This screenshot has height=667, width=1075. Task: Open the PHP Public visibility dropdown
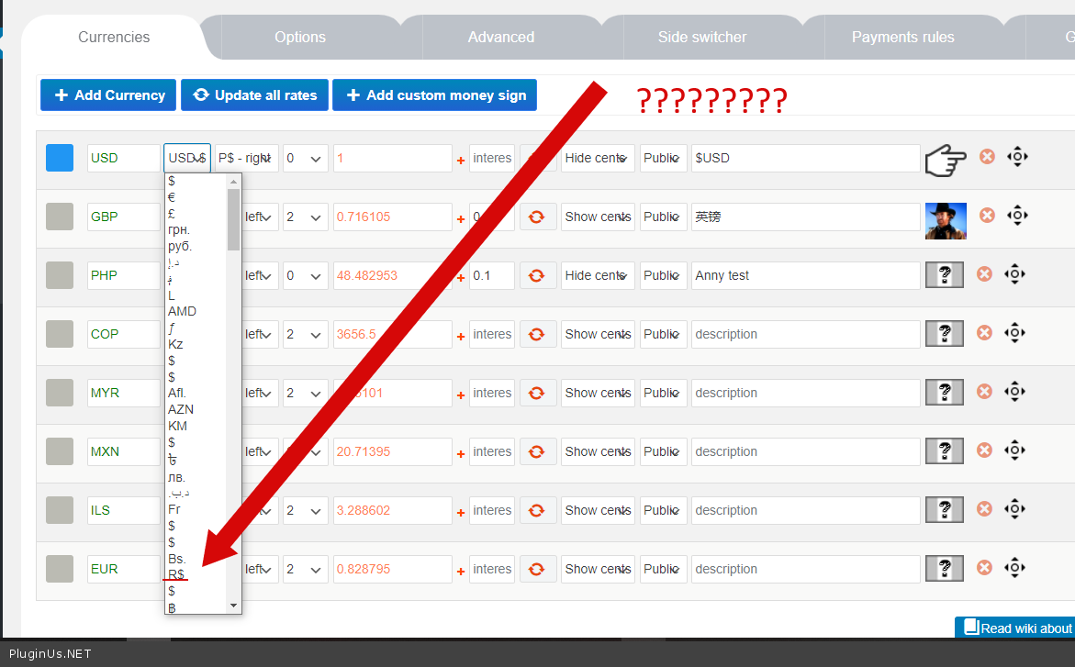(663, 275)
